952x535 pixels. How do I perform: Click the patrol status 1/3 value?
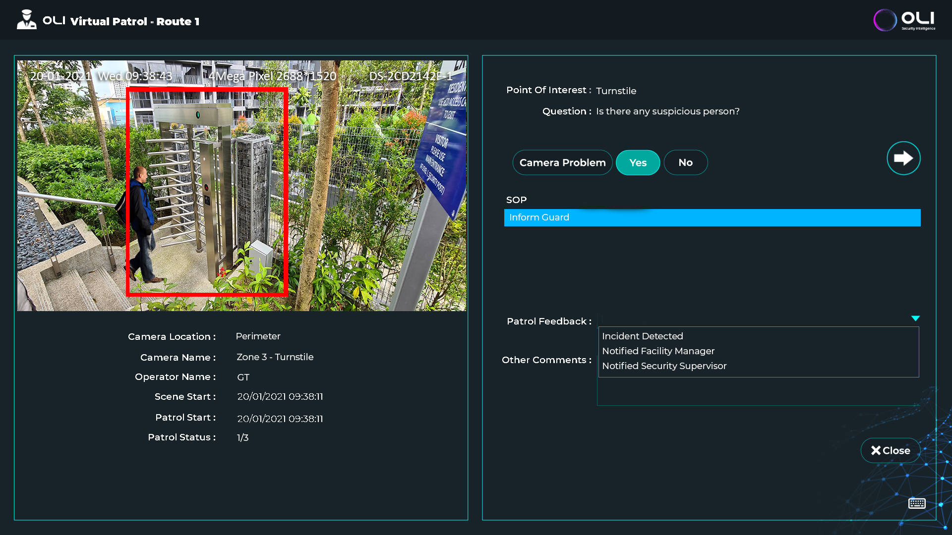point(242,437)
